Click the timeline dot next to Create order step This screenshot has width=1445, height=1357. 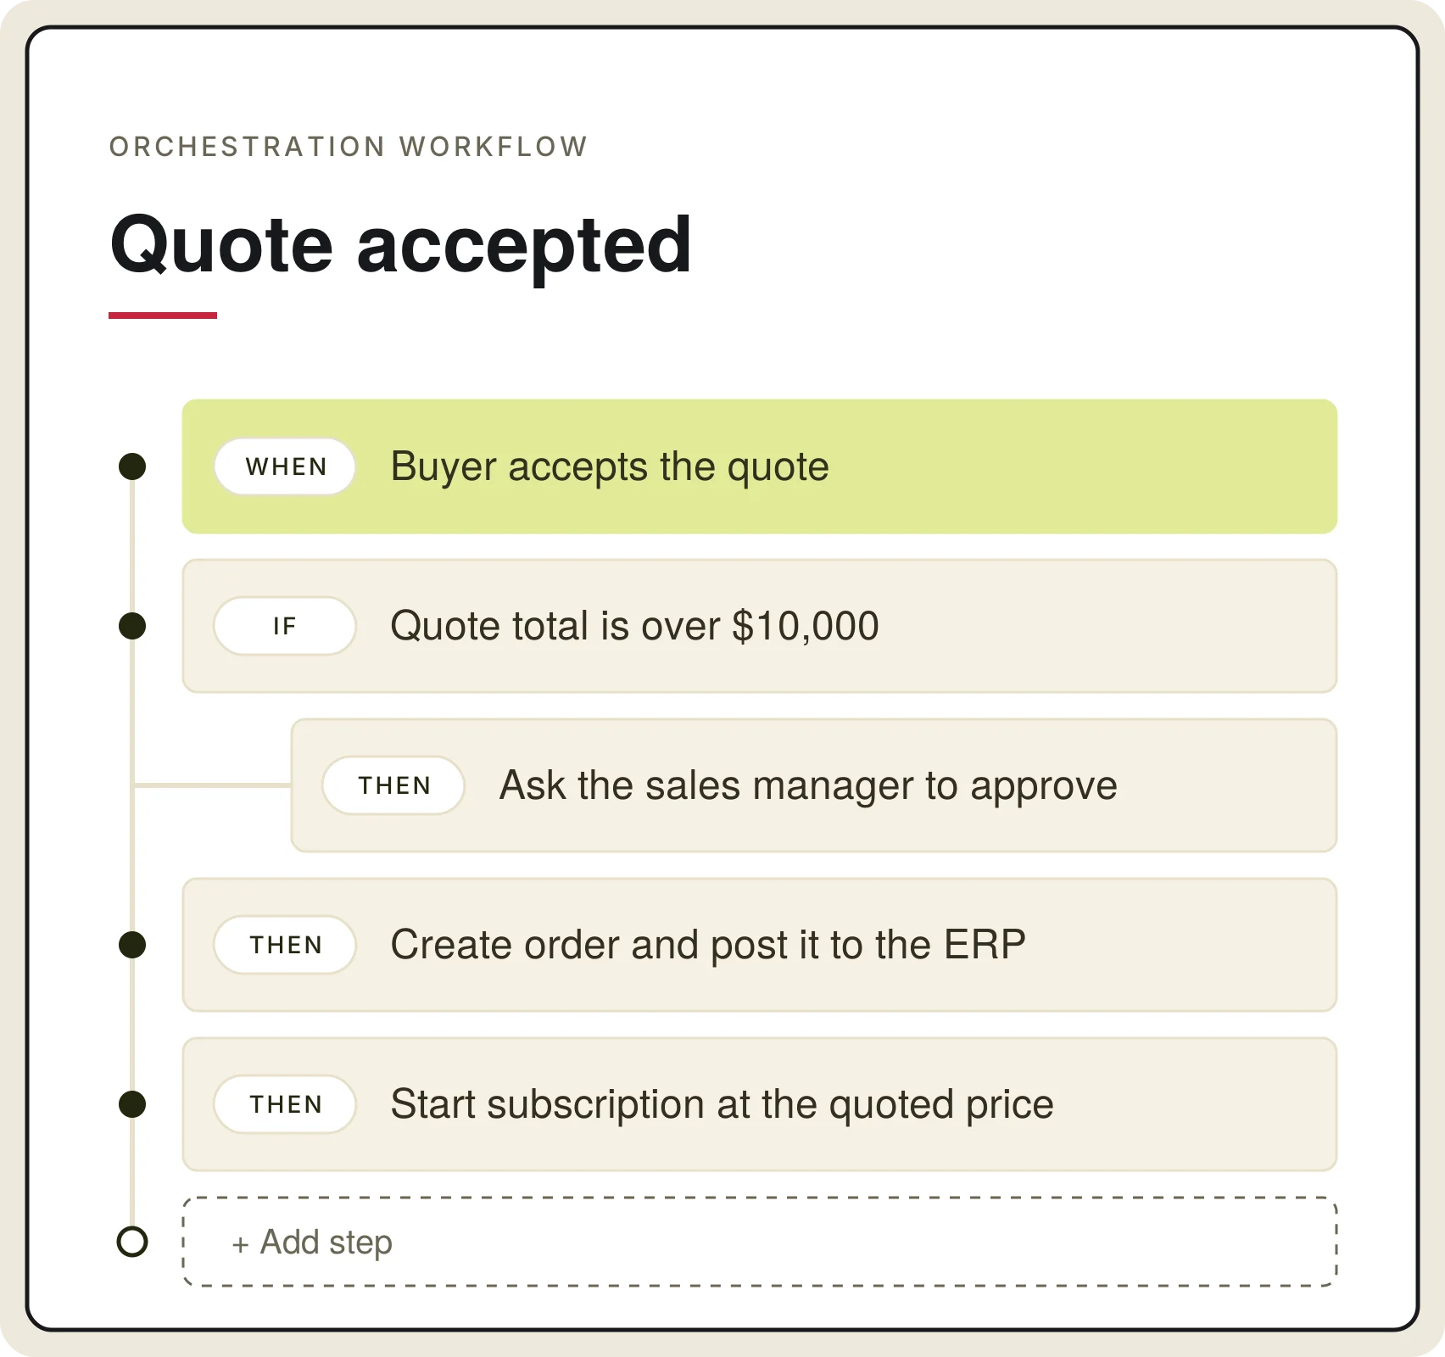pyautogui.click(x=132, y=945)
